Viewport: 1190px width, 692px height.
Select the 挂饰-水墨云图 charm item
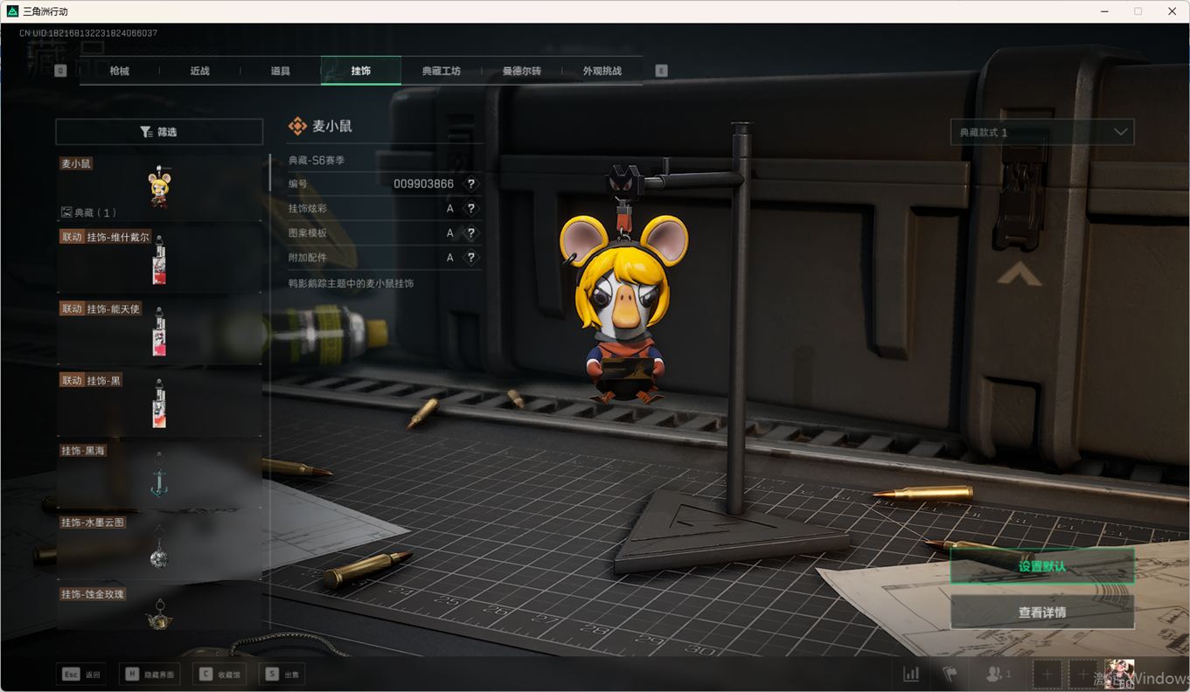pos(159,547)
